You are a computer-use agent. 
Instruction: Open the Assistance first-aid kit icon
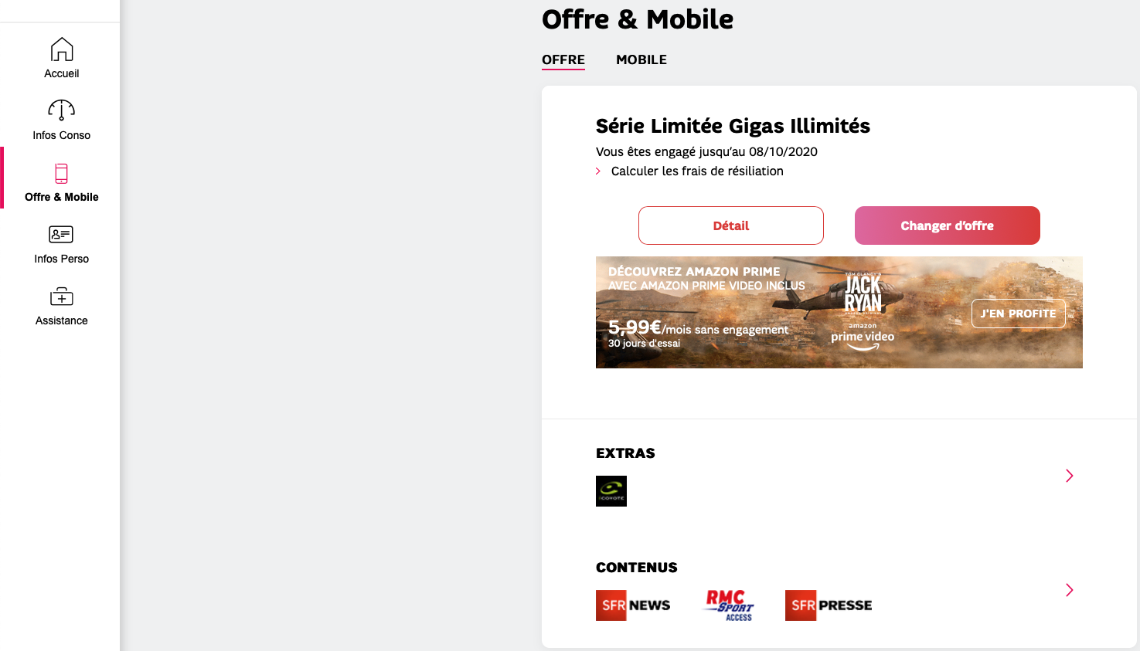click(62, 297)
